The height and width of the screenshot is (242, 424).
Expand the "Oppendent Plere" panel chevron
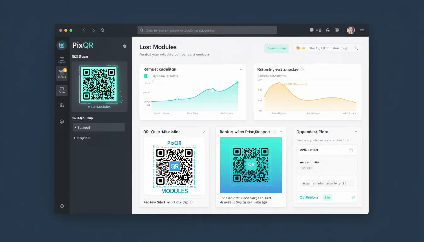(356, 132)
